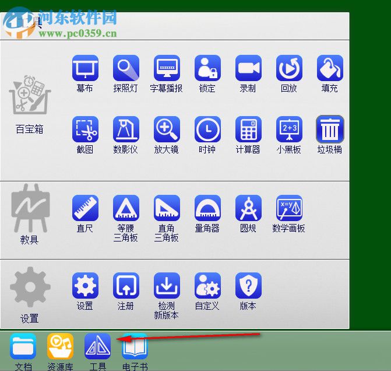The height and width of the screenshot is (371, 391).
Task: Open the 资源库 resource library in bottom bar
Action: point(61,346)
